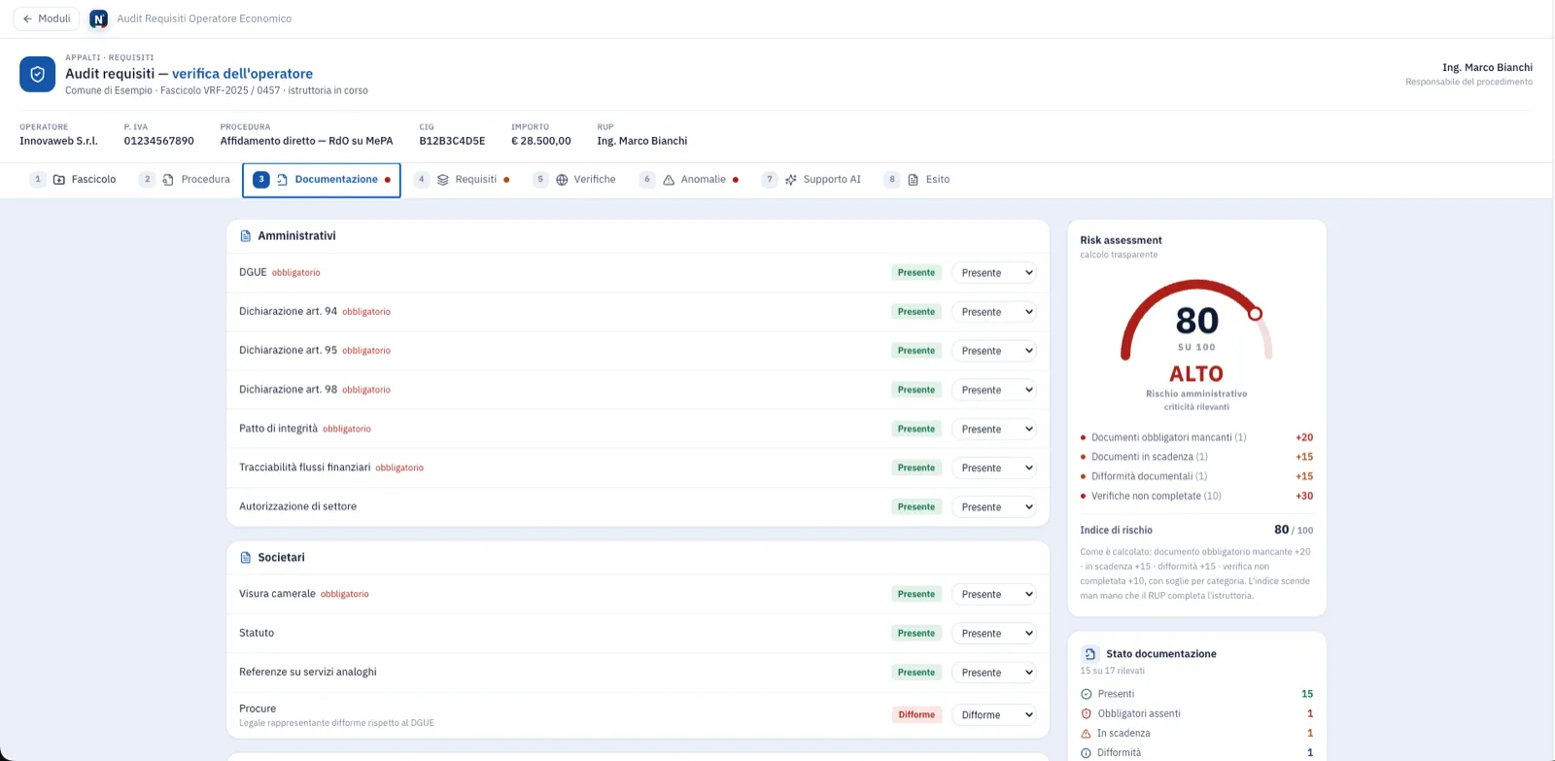Click 'Documenti in scadenza (1)' row
This screenshot has width=1555, height=761.
pyautogui.click(x=1196, y=457)
